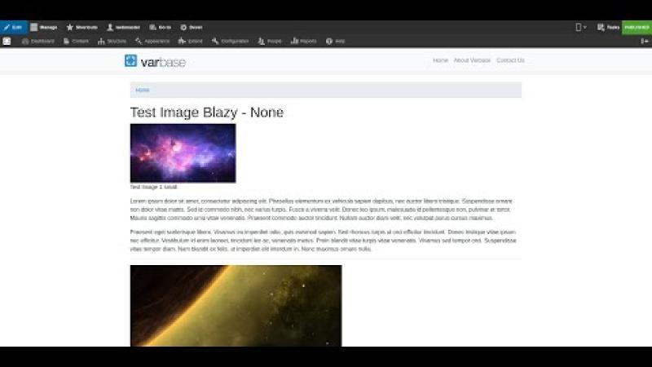Open the People admin menu item

(270, 42)
